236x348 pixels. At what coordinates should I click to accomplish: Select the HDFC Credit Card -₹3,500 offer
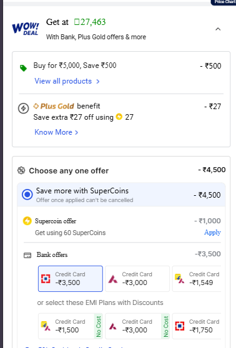(x=71, y=279)
